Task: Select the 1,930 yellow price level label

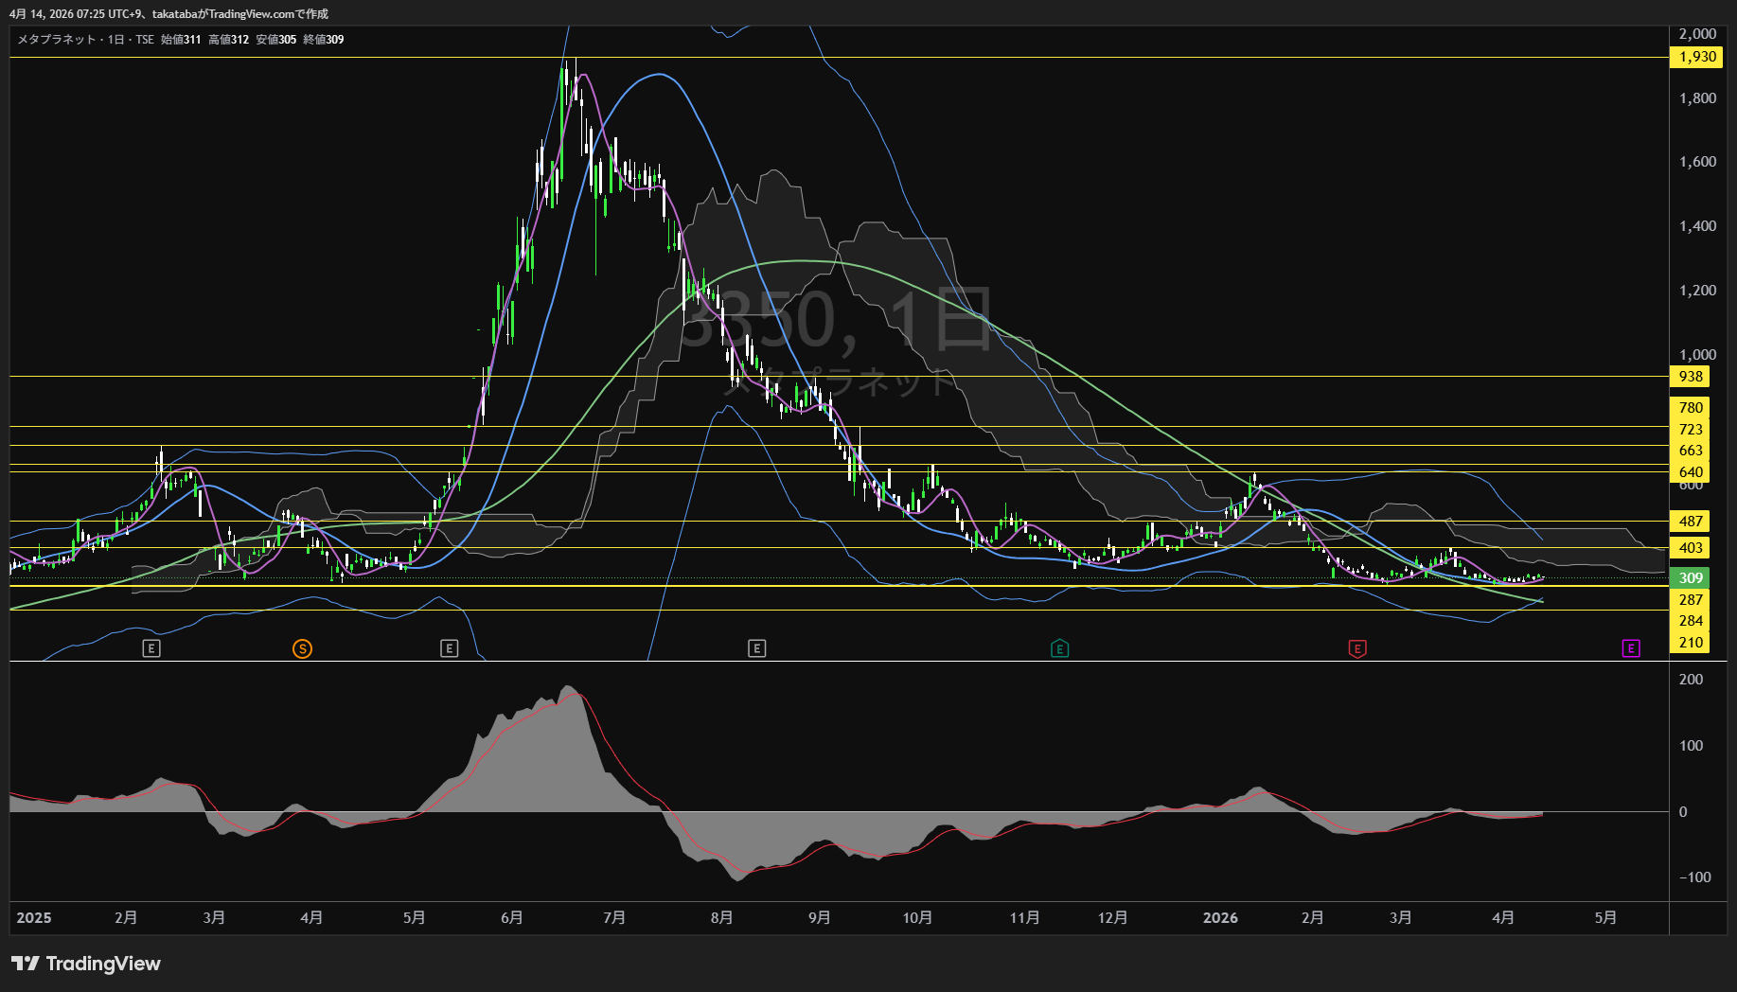Action: 1696,57
